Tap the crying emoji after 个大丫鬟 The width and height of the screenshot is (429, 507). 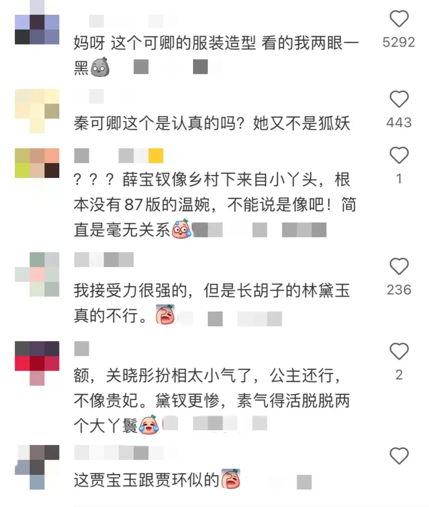149,425
